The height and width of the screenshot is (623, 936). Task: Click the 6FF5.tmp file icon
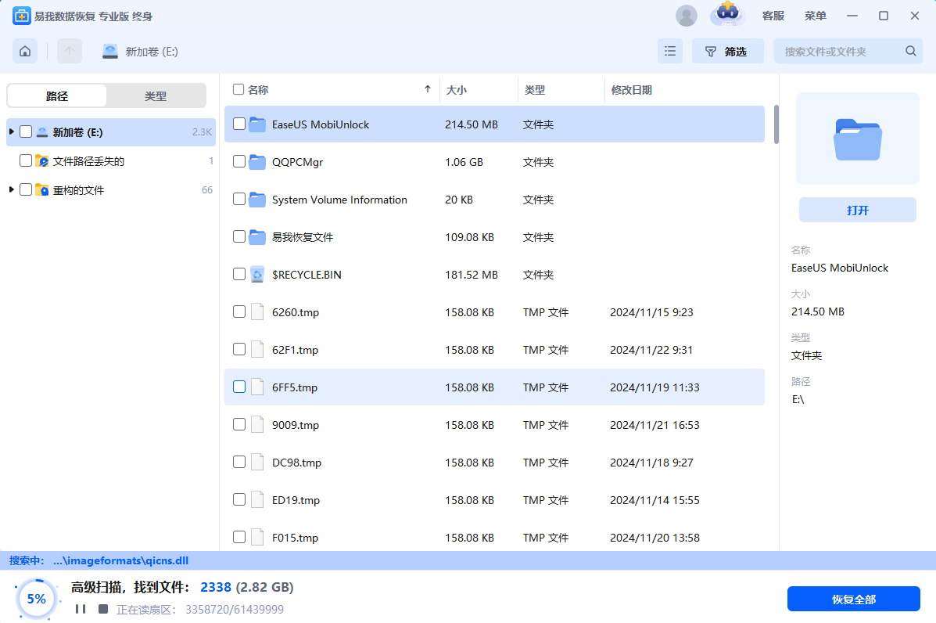(257, 387)
